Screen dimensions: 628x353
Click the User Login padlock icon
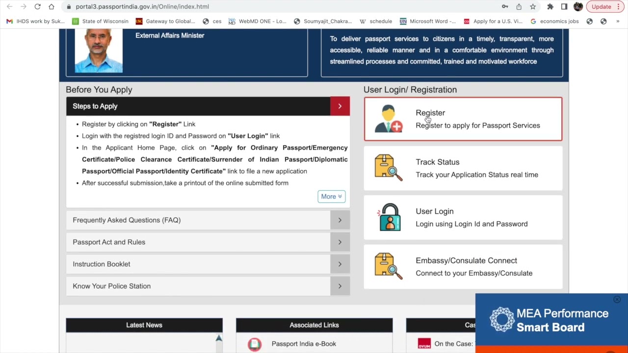[389, 217]
